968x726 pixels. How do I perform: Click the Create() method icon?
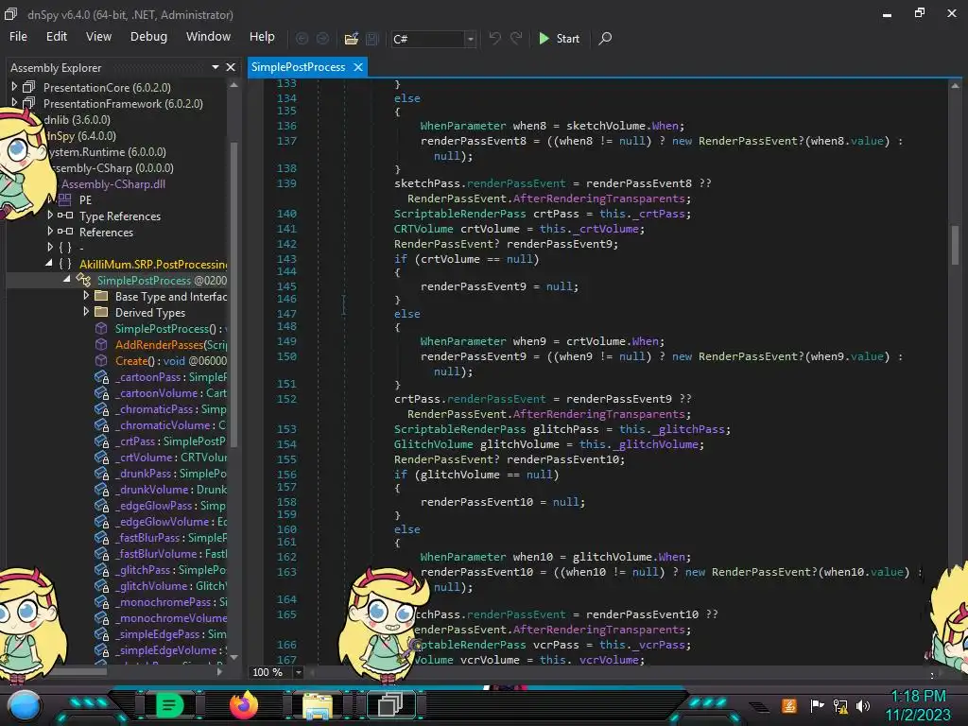tap(101, 360)
